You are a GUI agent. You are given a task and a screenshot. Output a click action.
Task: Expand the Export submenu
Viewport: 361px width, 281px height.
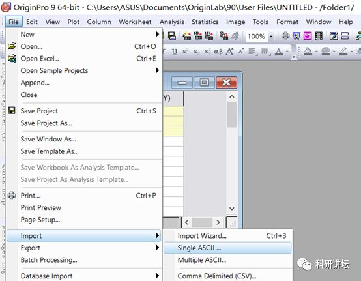[x=157, y=248]
